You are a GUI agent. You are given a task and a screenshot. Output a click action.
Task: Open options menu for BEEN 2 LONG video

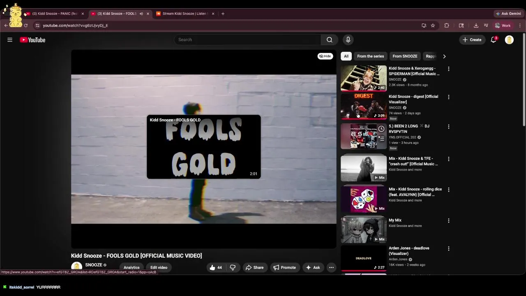pos(448,127)
